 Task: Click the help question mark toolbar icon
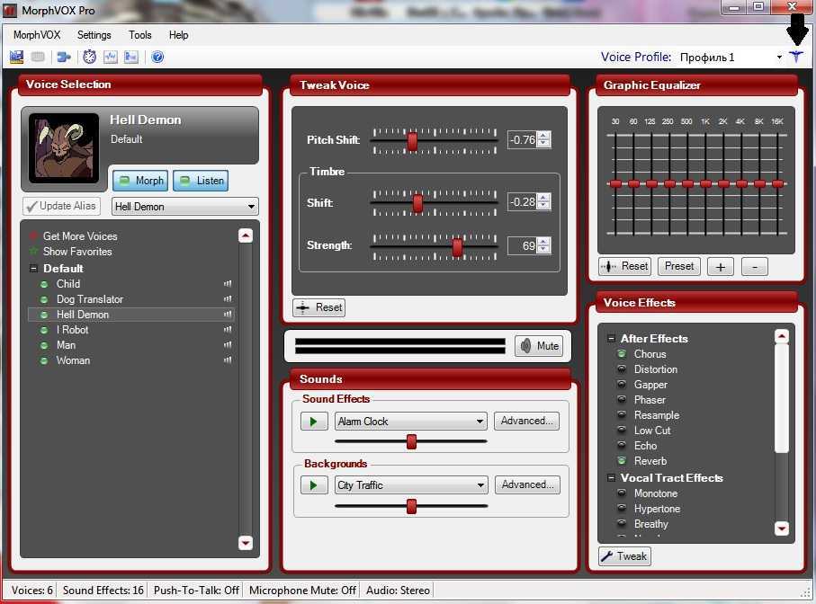tap(157, 58)
